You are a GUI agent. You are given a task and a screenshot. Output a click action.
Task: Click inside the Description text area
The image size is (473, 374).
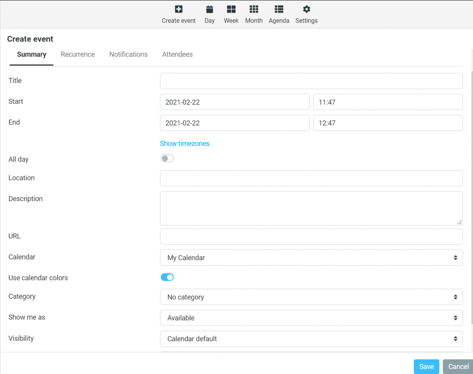coord(311,208)
